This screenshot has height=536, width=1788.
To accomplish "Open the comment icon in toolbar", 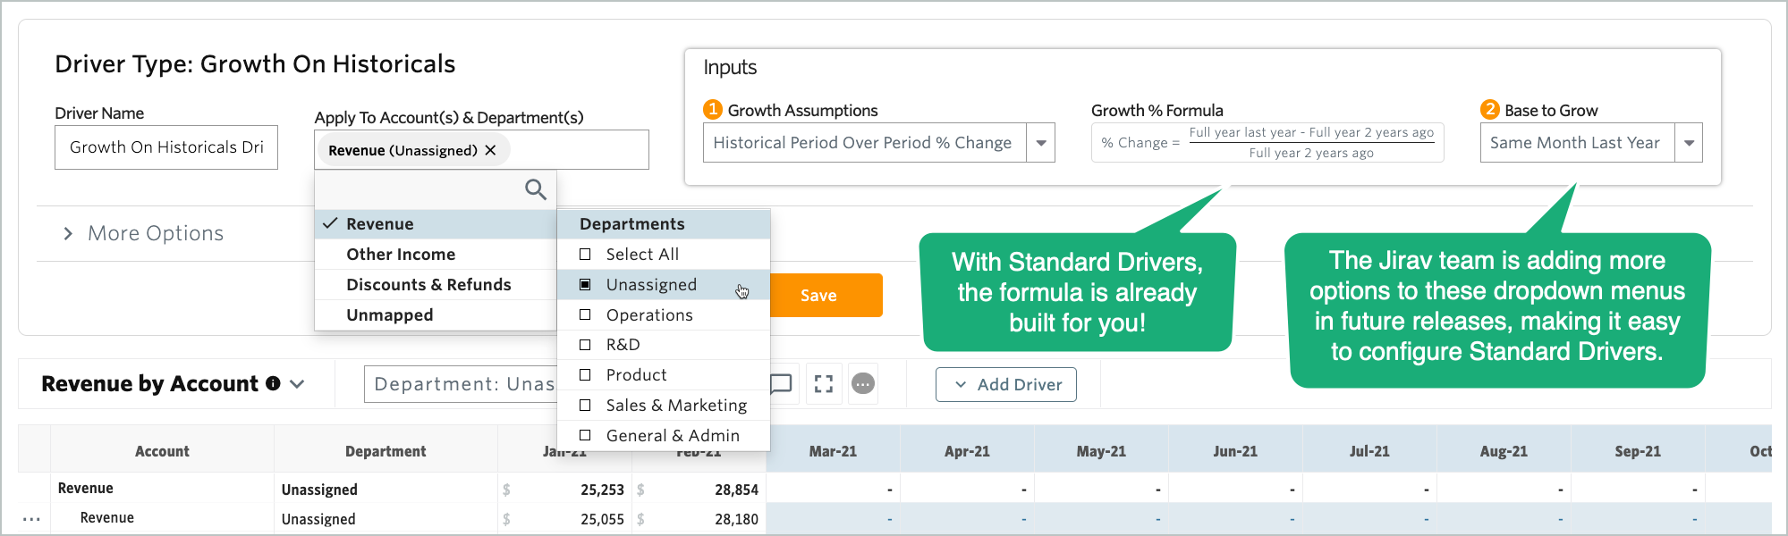I will (x=781, y=384).
